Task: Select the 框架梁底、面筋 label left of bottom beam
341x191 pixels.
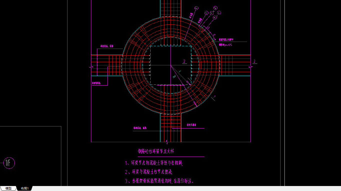Action: [140, 128]
